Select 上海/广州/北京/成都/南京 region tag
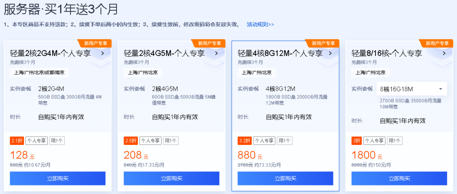Screen dimensions: 457x194 (39, 72)
